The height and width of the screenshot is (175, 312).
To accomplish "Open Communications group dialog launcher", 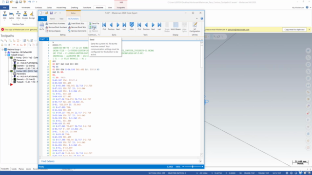I will pos(99,35).
